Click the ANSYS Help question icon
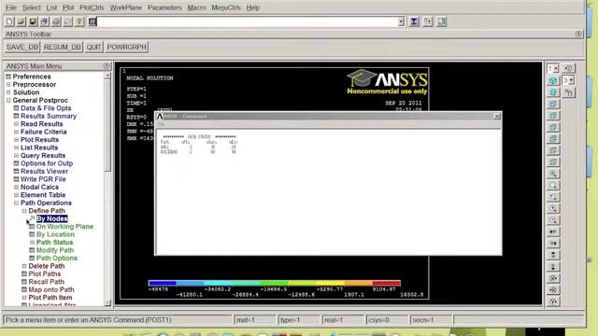This screenshot has height=336, width=598. pyautogui.click(x=79, y=21)
